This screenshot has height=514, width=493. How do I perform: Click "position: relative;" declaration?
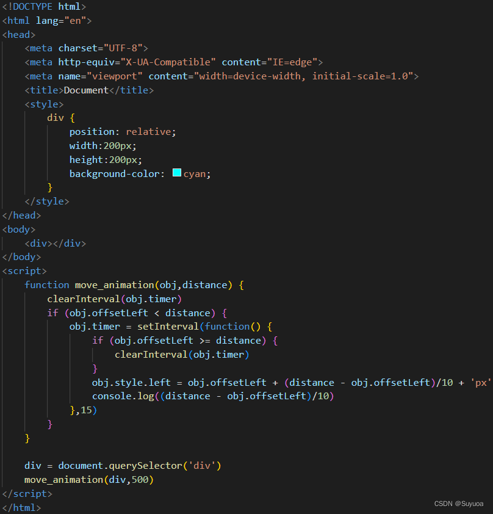[123, 132]
